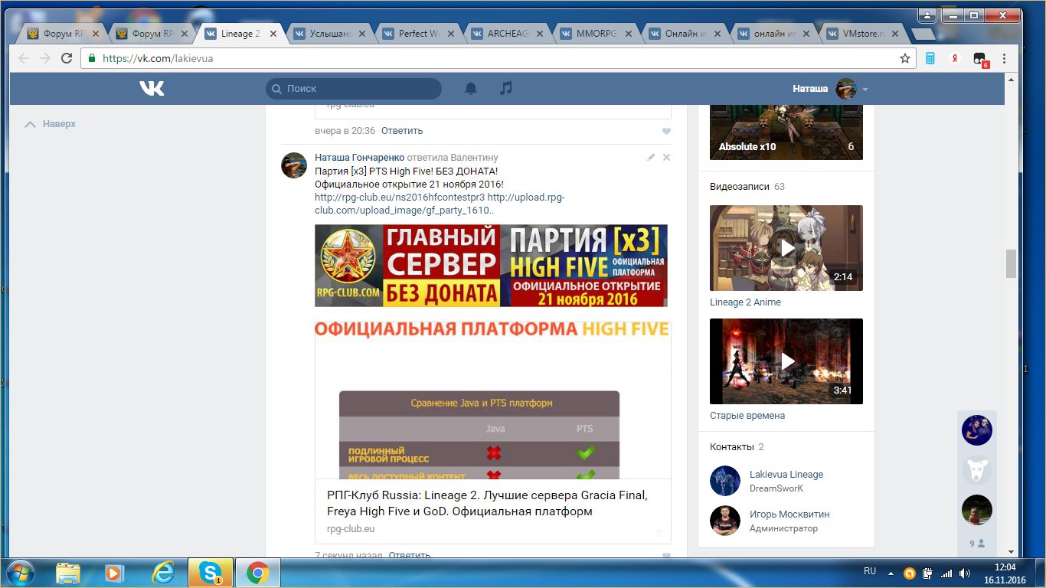Click in the VK Поиск search field
This screenshot has width=1046, height=588.
[x=354, y=89]
